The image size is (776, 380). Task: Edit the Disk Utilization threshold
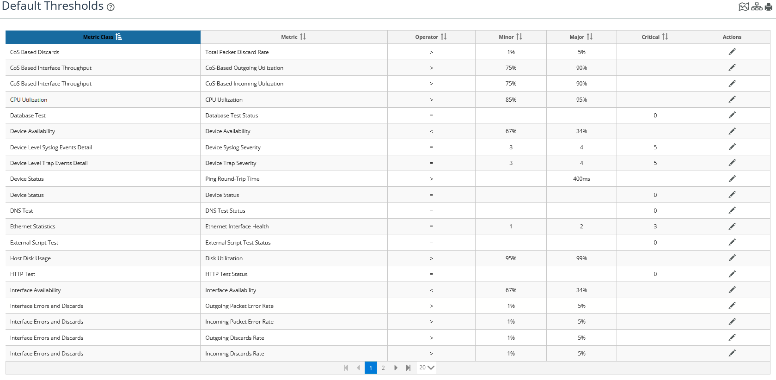click(732, 258)
